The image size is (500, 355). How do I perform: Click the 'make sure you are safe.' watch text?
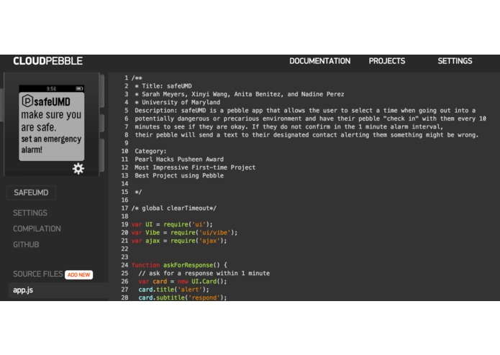(51, 121)
